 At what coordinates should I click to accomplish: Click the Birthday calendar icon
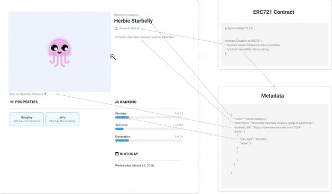[117, 154]
